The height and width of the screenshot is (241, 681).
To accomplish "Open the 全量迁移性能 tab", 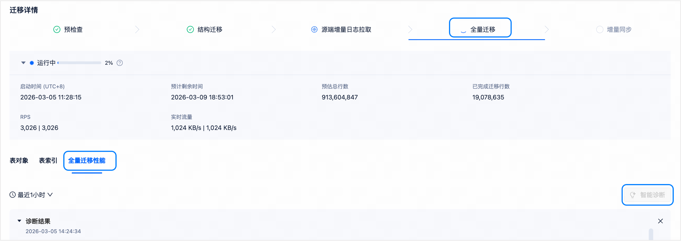I will 87,161.
